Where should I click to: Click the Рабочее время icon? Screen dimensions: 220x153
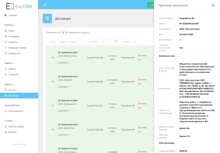coord(5,127)
